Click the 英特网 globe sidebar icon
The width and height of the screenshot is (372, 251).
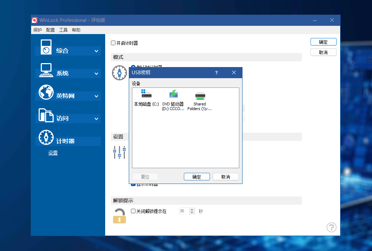click(46, 92)
